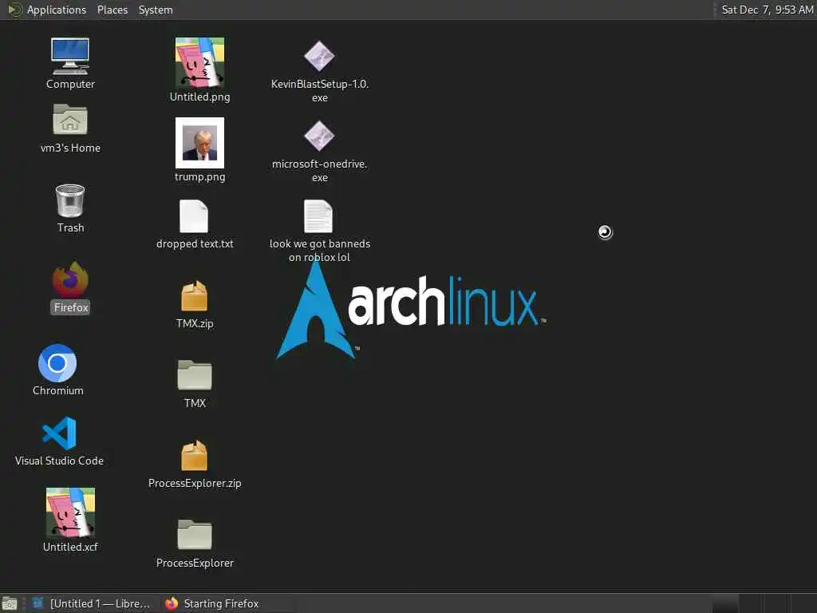Click the 'trump.png' file name label

point(200,176)
